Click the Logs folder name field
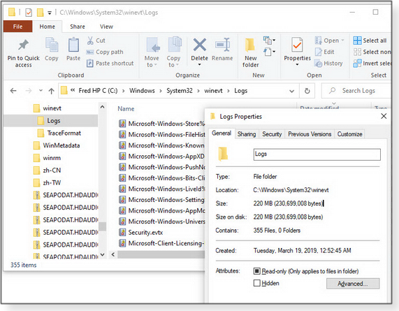The image size is (399, 311). (317, 154)
